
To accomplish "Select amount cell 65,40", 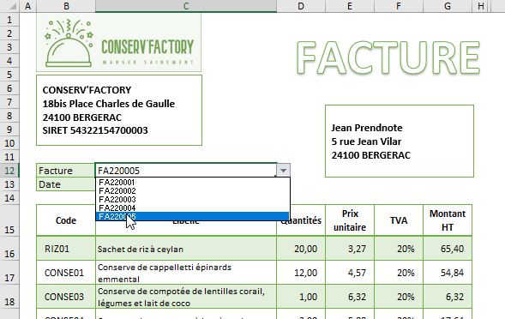I will (x=448, y=249).
